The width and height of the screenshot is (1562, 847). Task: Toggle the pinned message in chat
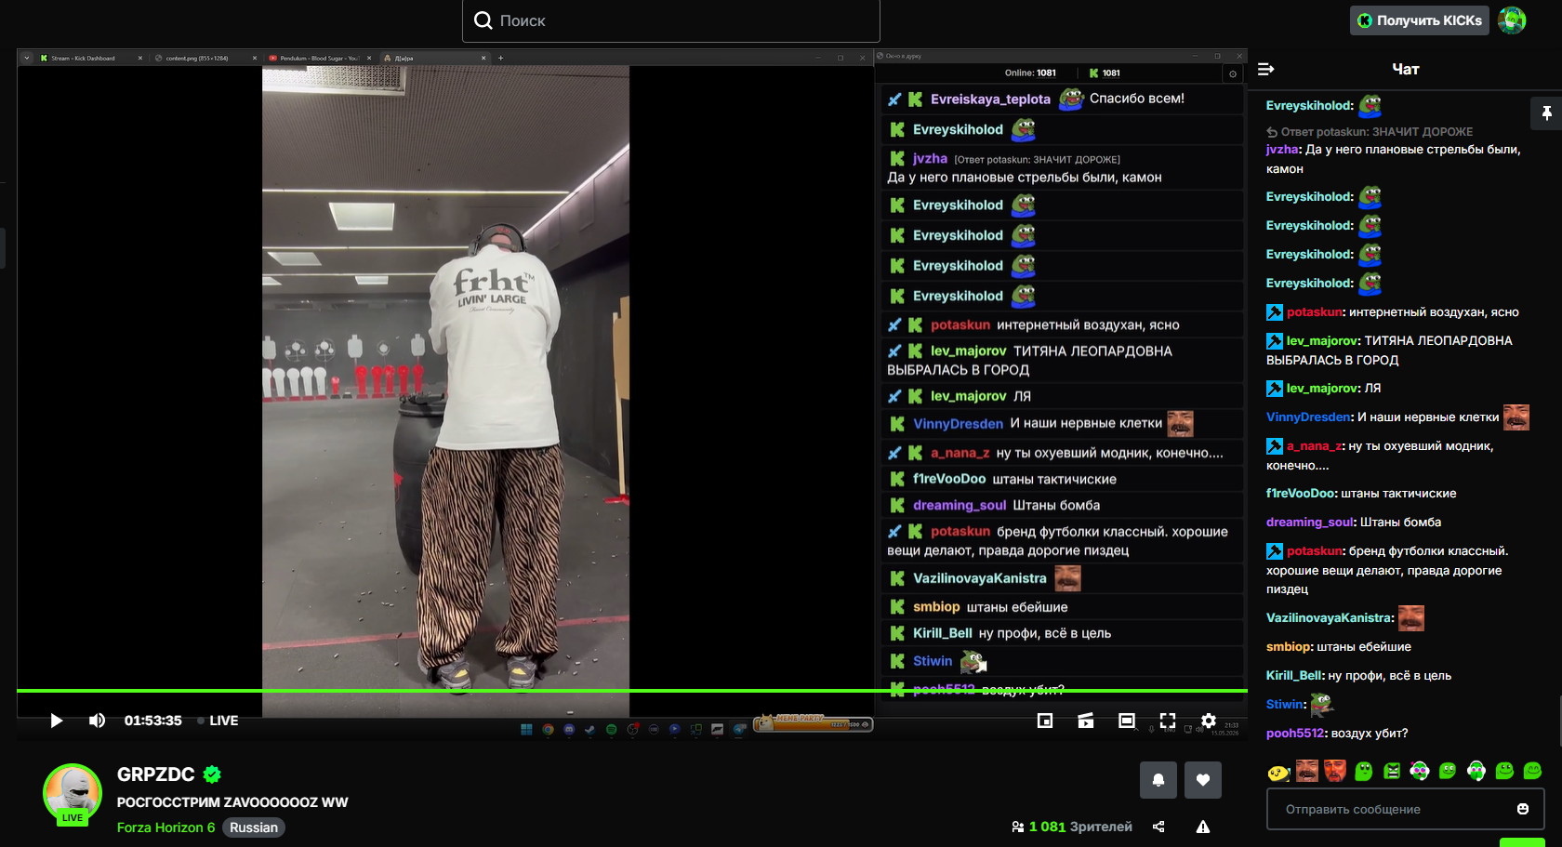1546,113
